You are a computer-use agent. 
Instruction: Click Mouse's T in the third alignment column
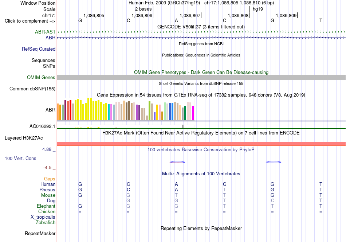pyautogui.click(x=176, y=195)
